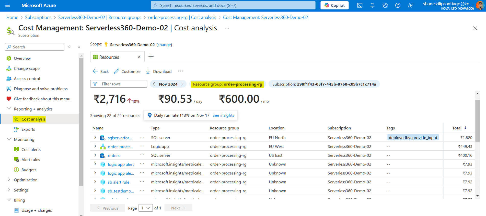Image resolution: width=486 pixels, height=216 pixels.
Task: Collapse the Reporting + analytics group
Action: (x=9, y=109)
